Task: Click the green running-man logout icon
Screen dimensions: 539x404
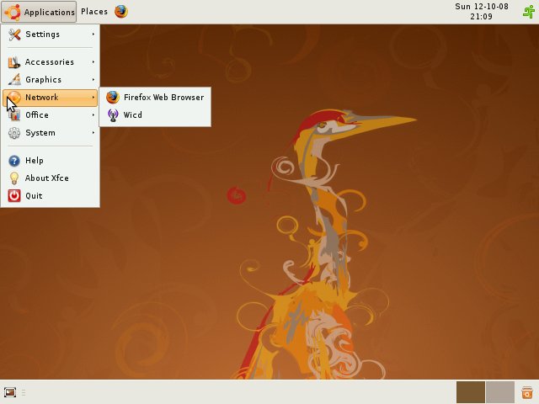Action: point(529,12)
